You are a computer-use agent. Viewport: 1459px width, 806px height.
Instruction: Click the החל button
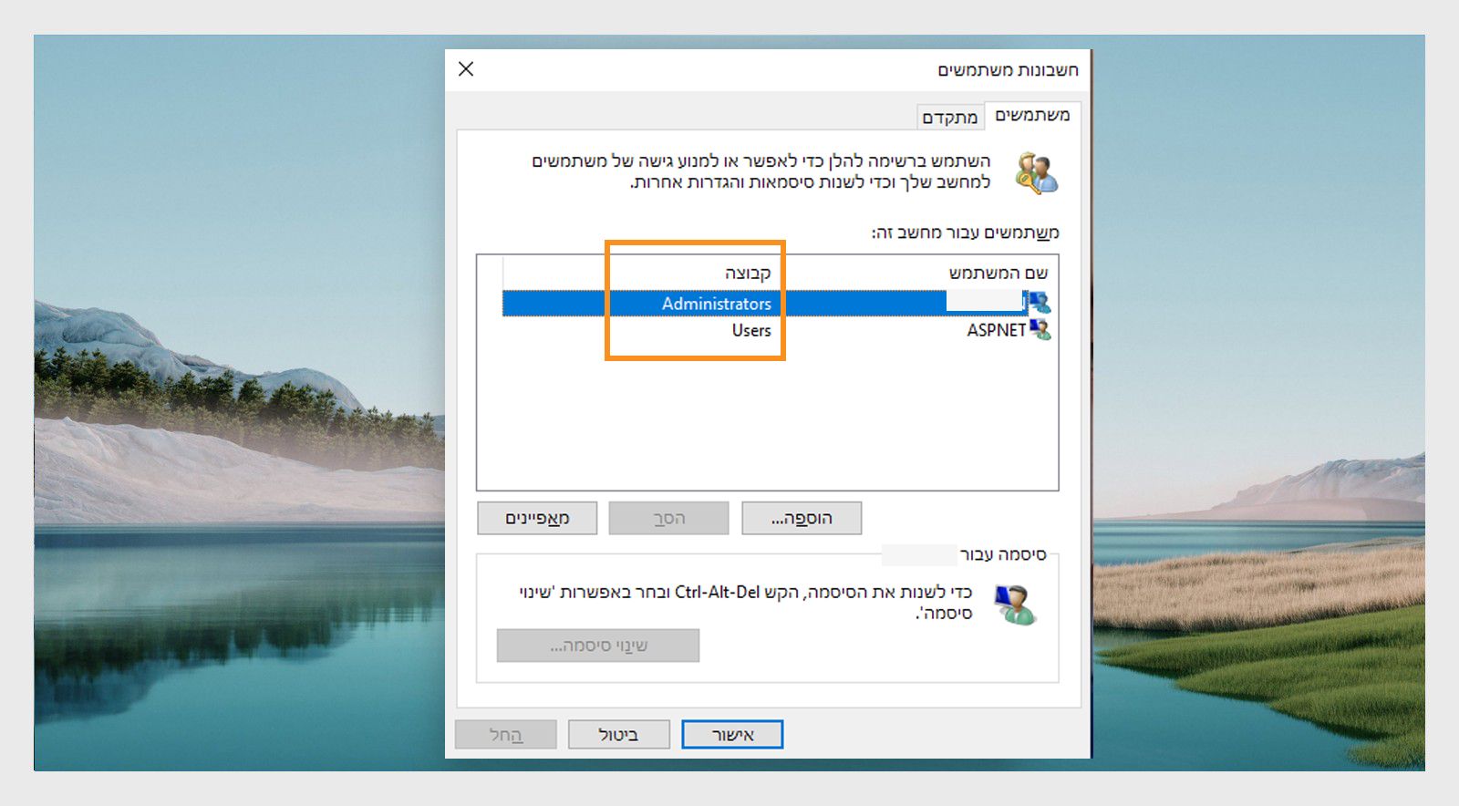point(506,735)
